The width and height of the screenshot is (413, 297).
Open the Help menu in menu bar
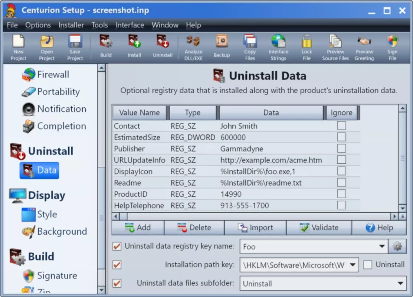(x=193, y=25)
